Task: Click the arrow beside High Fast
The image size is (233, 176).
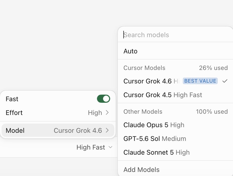Action: (110, 147)
